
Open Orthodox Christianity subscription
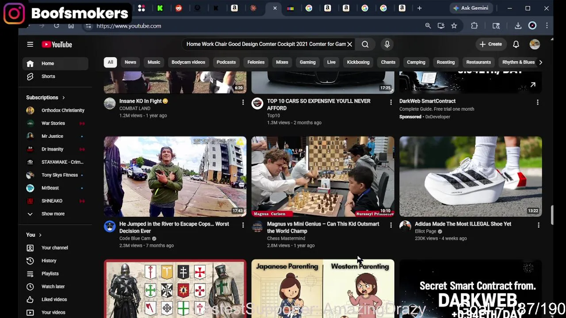pyautogui.click(x=55, y=110)
